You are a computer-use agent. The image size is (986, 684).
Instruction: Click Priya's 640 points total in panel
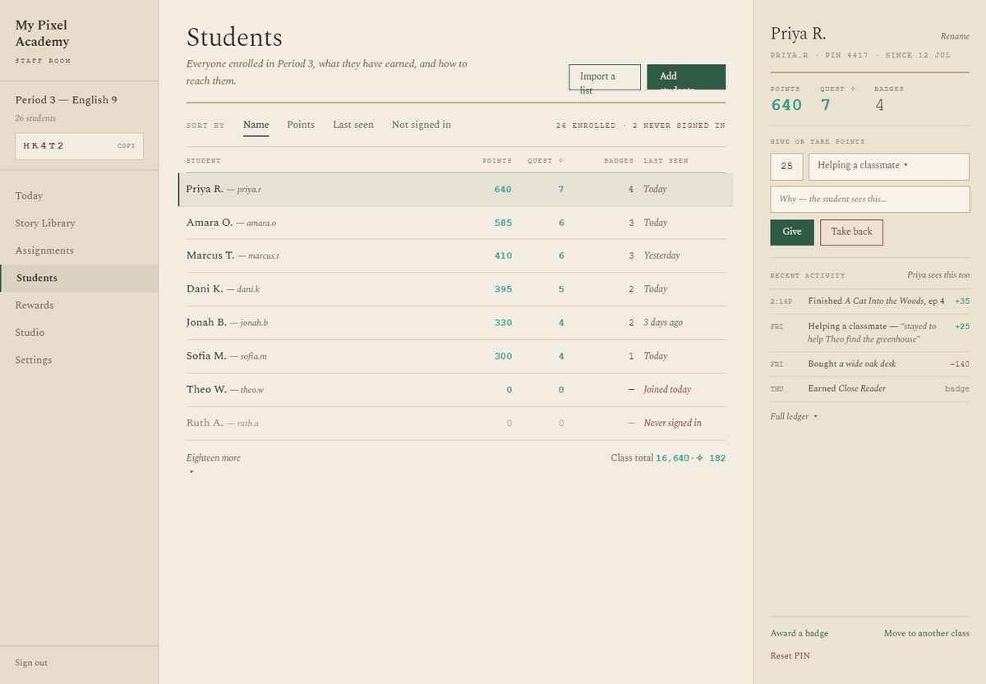(786, 105)
